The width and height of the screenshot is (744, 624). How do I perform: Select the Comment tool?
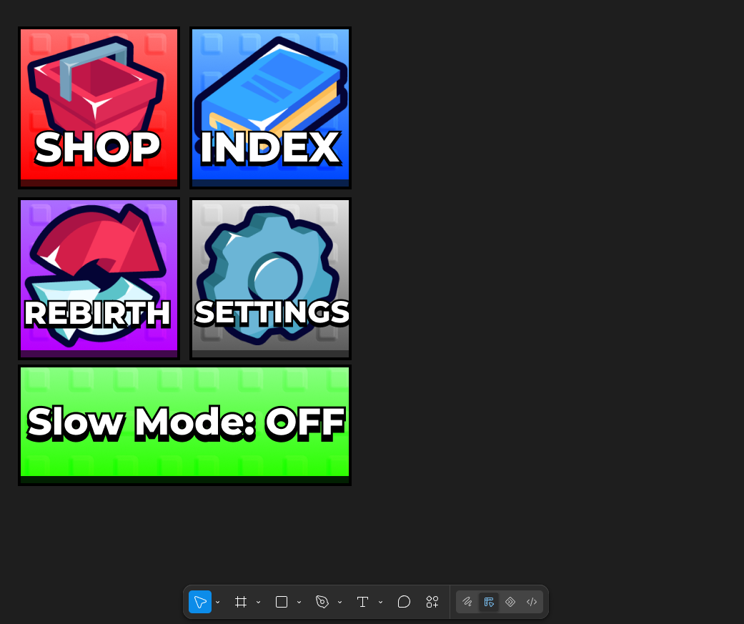coord(404,602)
